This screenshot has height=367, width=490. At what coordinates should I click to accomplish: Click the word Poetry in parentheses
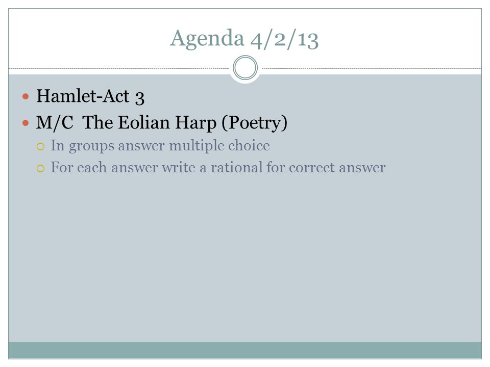pos(254,123)
